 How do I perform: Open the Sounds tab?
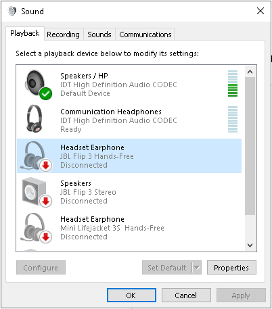[x=99, y=34]
